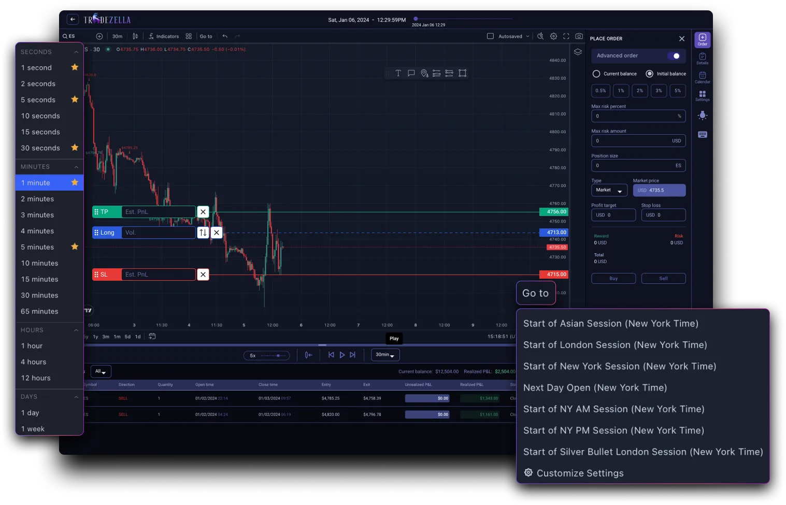786x505 pixels.
Task: Toggle favorite star for 1 second
Action: click(75, 67)
